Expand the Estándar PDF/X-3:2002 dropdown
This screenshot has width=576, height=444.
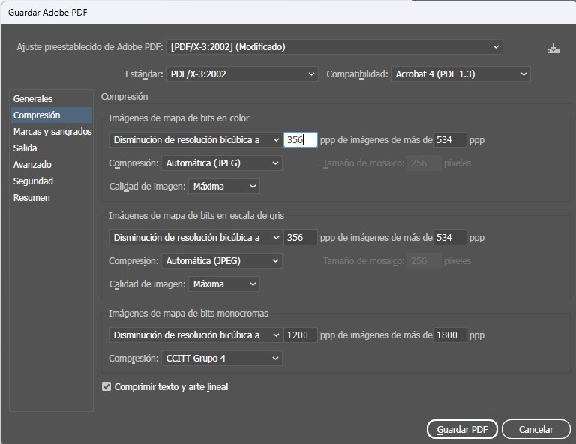242,74
